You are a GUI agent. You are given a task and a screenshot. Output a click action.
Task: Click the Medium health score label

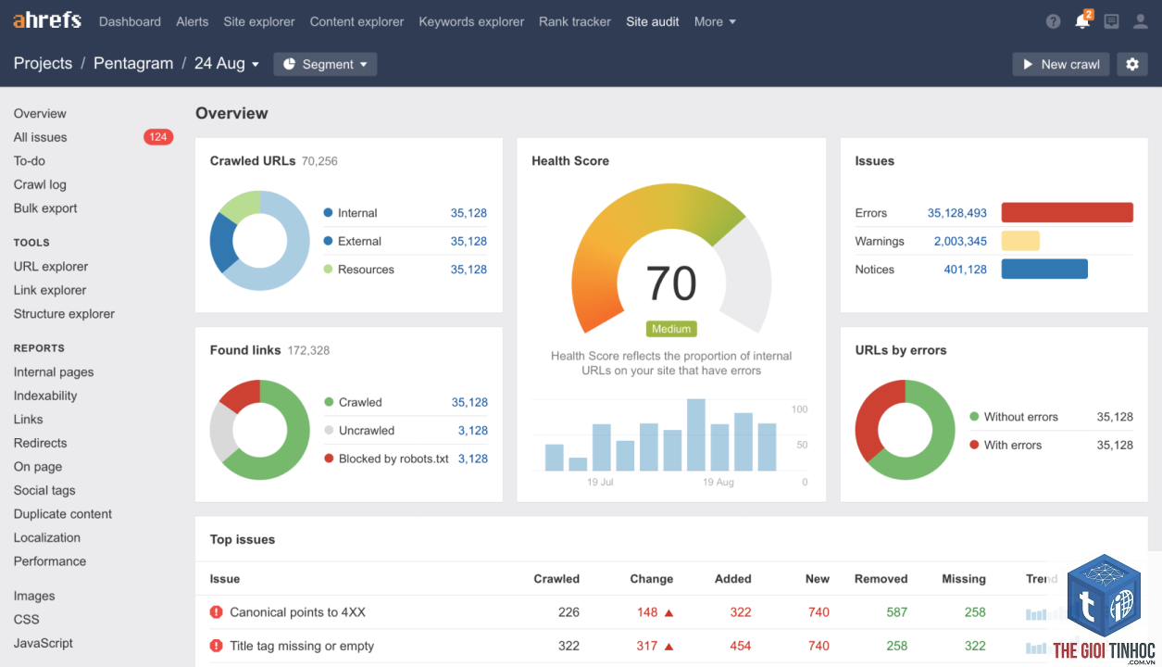[671, 329]
